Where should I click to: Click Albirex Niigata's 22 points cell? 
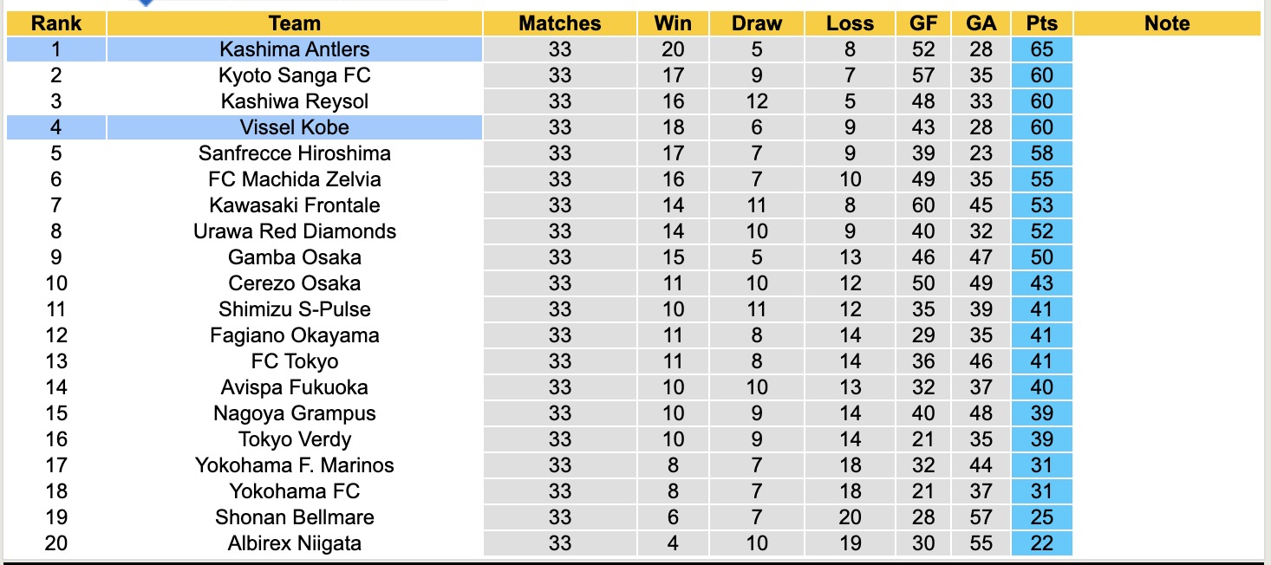1041,543
